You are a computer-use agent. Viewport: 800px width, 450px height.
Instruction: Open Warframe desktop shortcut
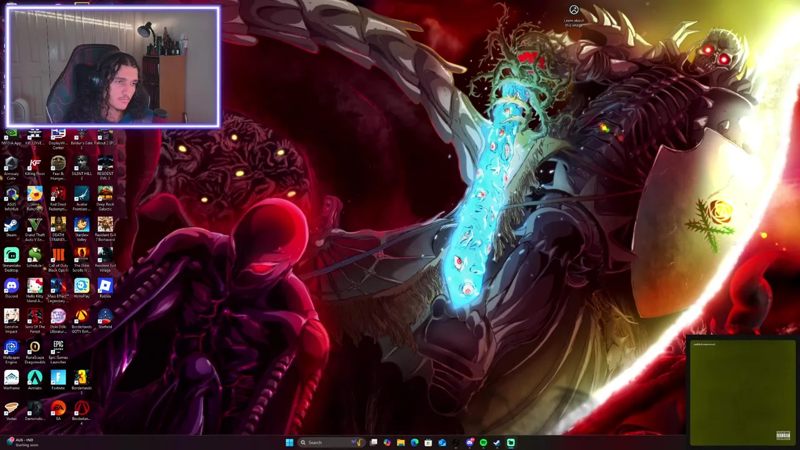pyautogui.click(x=11, y=380)
